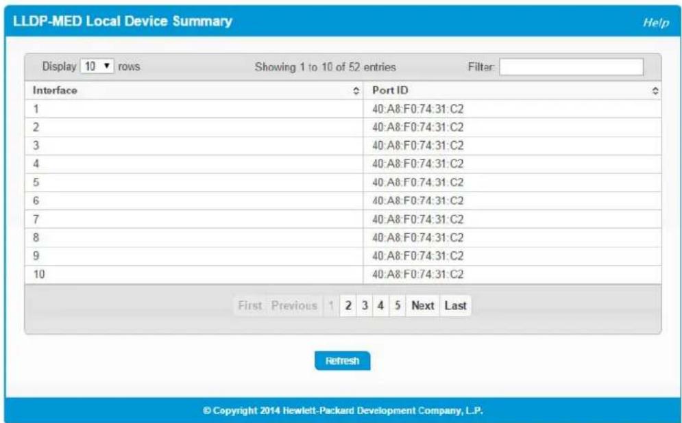This screenshot has width=682, height=423.
Task: Click Port ID value in row 3
Action: pos(417,146)
